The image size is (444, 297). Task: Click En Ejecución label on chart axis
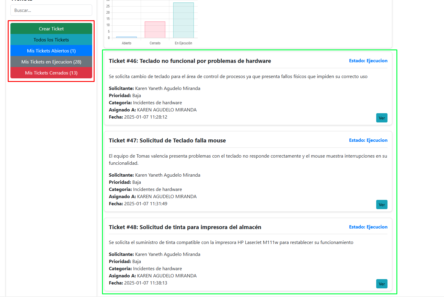point(183,43)
